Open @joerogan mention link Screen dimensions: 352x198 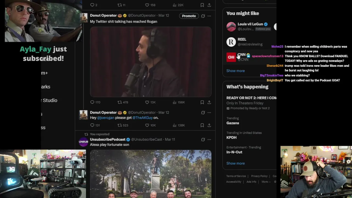pos(106,118)
